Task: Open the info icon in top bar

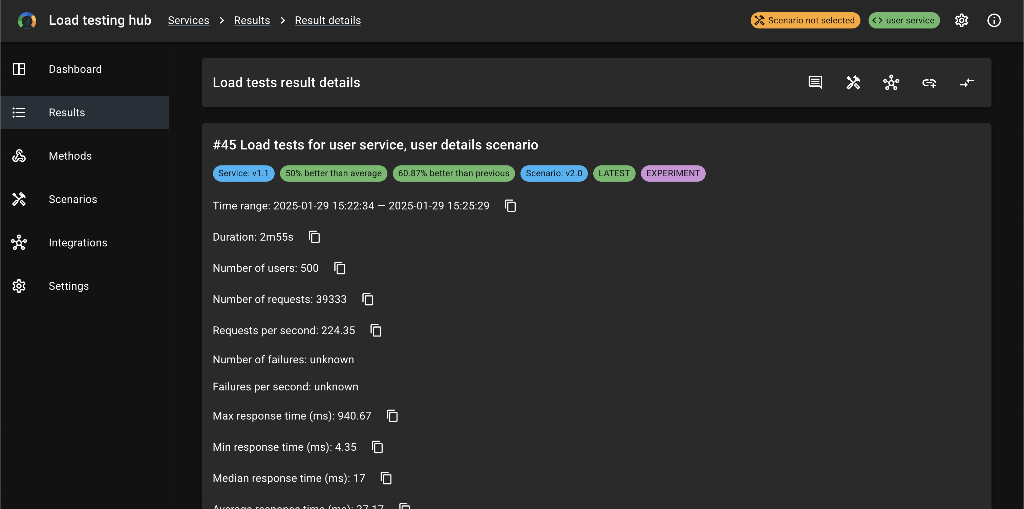Action: coord(994,20)
